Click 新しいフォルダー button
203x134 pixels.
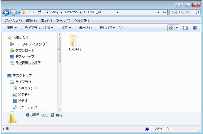(112, 28)
